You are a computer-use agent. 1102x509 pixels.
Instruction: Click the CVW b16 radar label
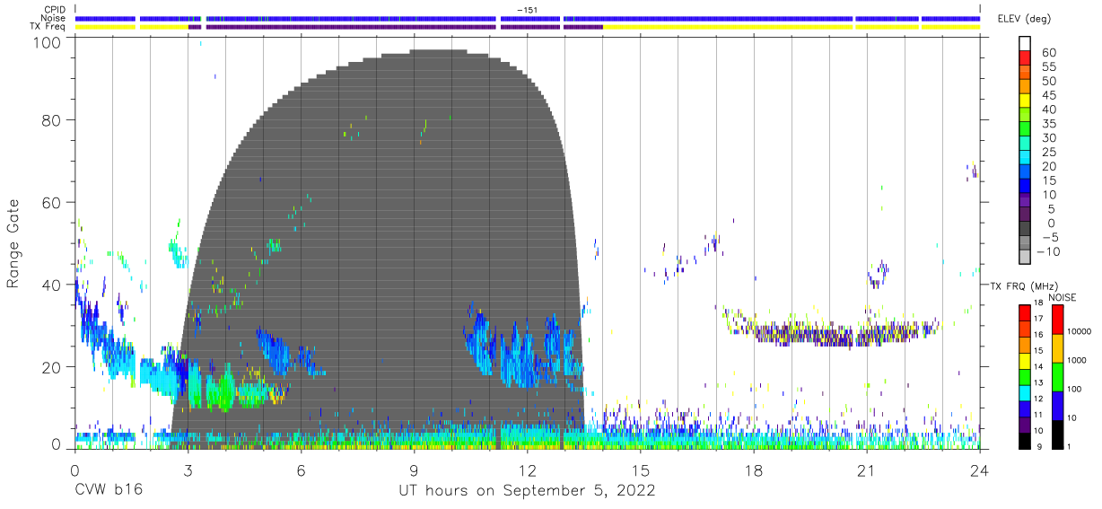pos(109,491)
